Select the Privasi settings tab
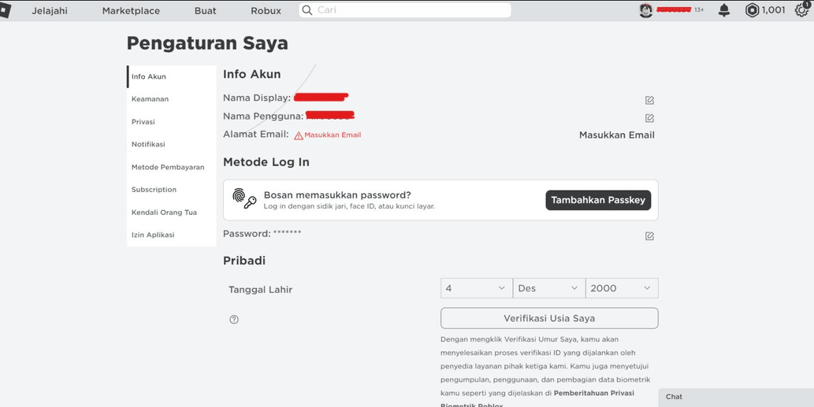Screen dimensions: 814x407 click(171, 122)
